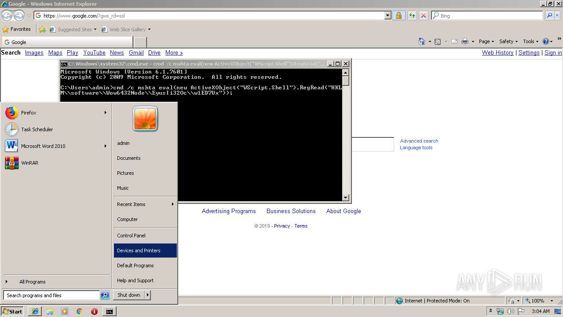Expand the Firefox jump list arrow
563x317 pixels.
point(106,113)
